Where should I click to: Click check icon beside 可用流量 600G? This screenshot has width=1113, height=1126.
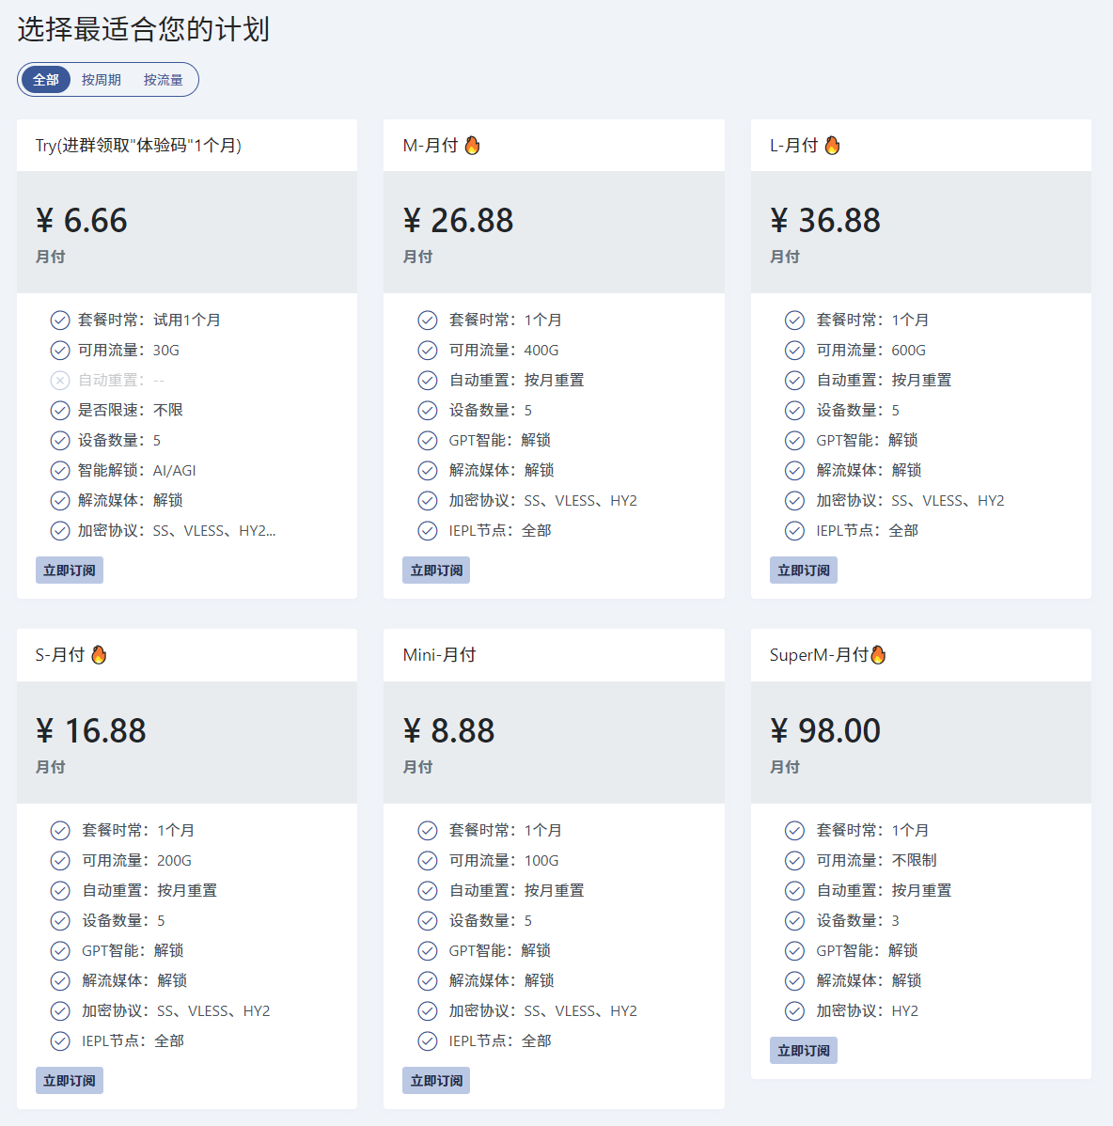click(x=794, y=351)
